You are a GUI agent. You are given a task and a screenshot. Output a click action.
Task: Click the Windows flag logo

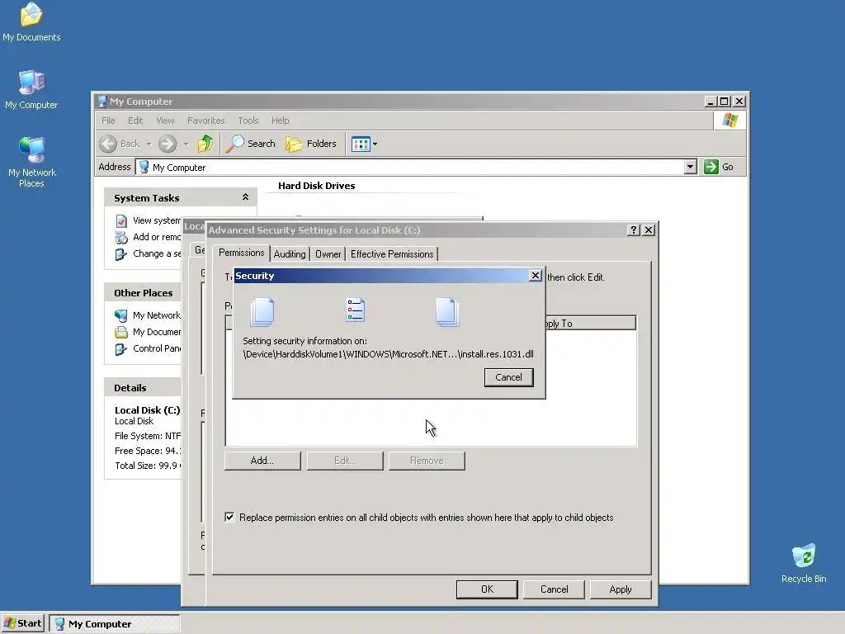pyautogui.click(x=730, y=121)
